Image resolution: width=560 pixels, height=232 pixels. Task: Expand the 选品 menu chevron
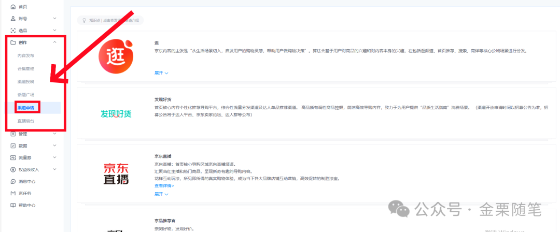click(x=54, y=31)
